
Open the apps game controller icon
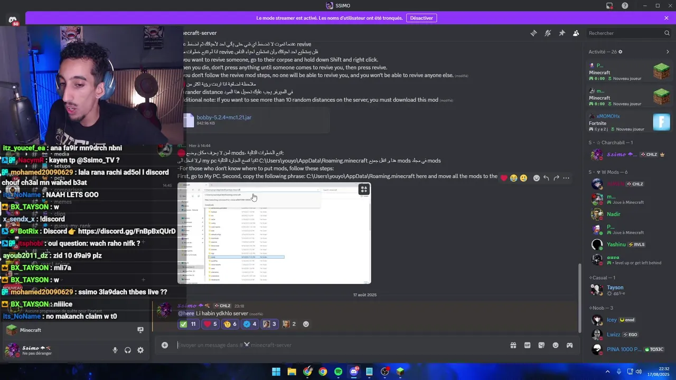(570, 345)
